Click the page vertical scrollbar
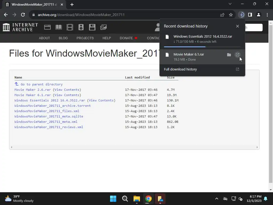This screenshot has height=205, width=273. tap(271, 104)
